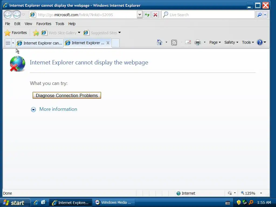Open the search provider dropdown arrow
Viewport: 276px width, 207px height.
265,15
